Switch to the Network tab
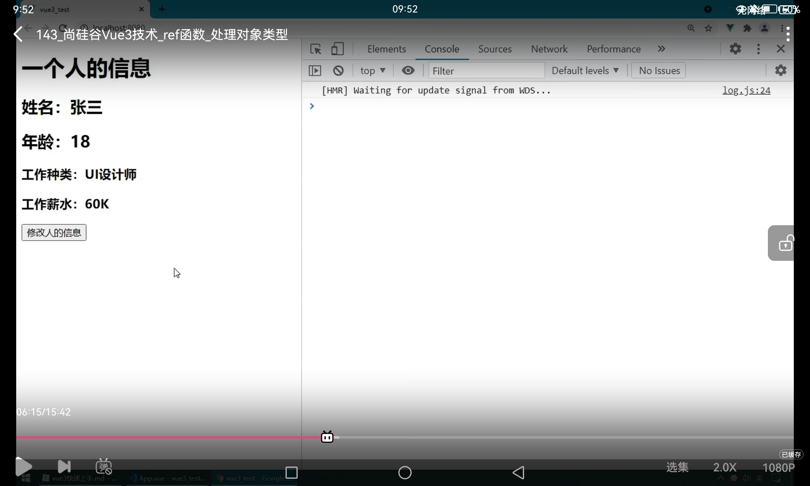810x486 pixels. [x=549, y=49]
